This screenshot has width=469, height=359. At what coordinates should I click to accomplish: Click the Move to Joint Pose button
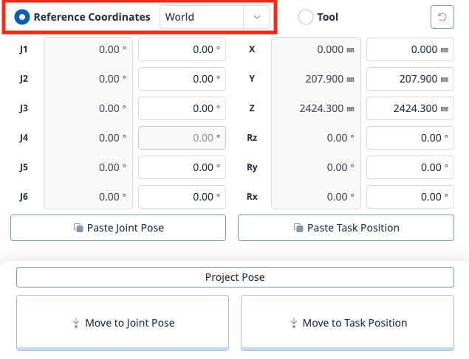point(121,323)
